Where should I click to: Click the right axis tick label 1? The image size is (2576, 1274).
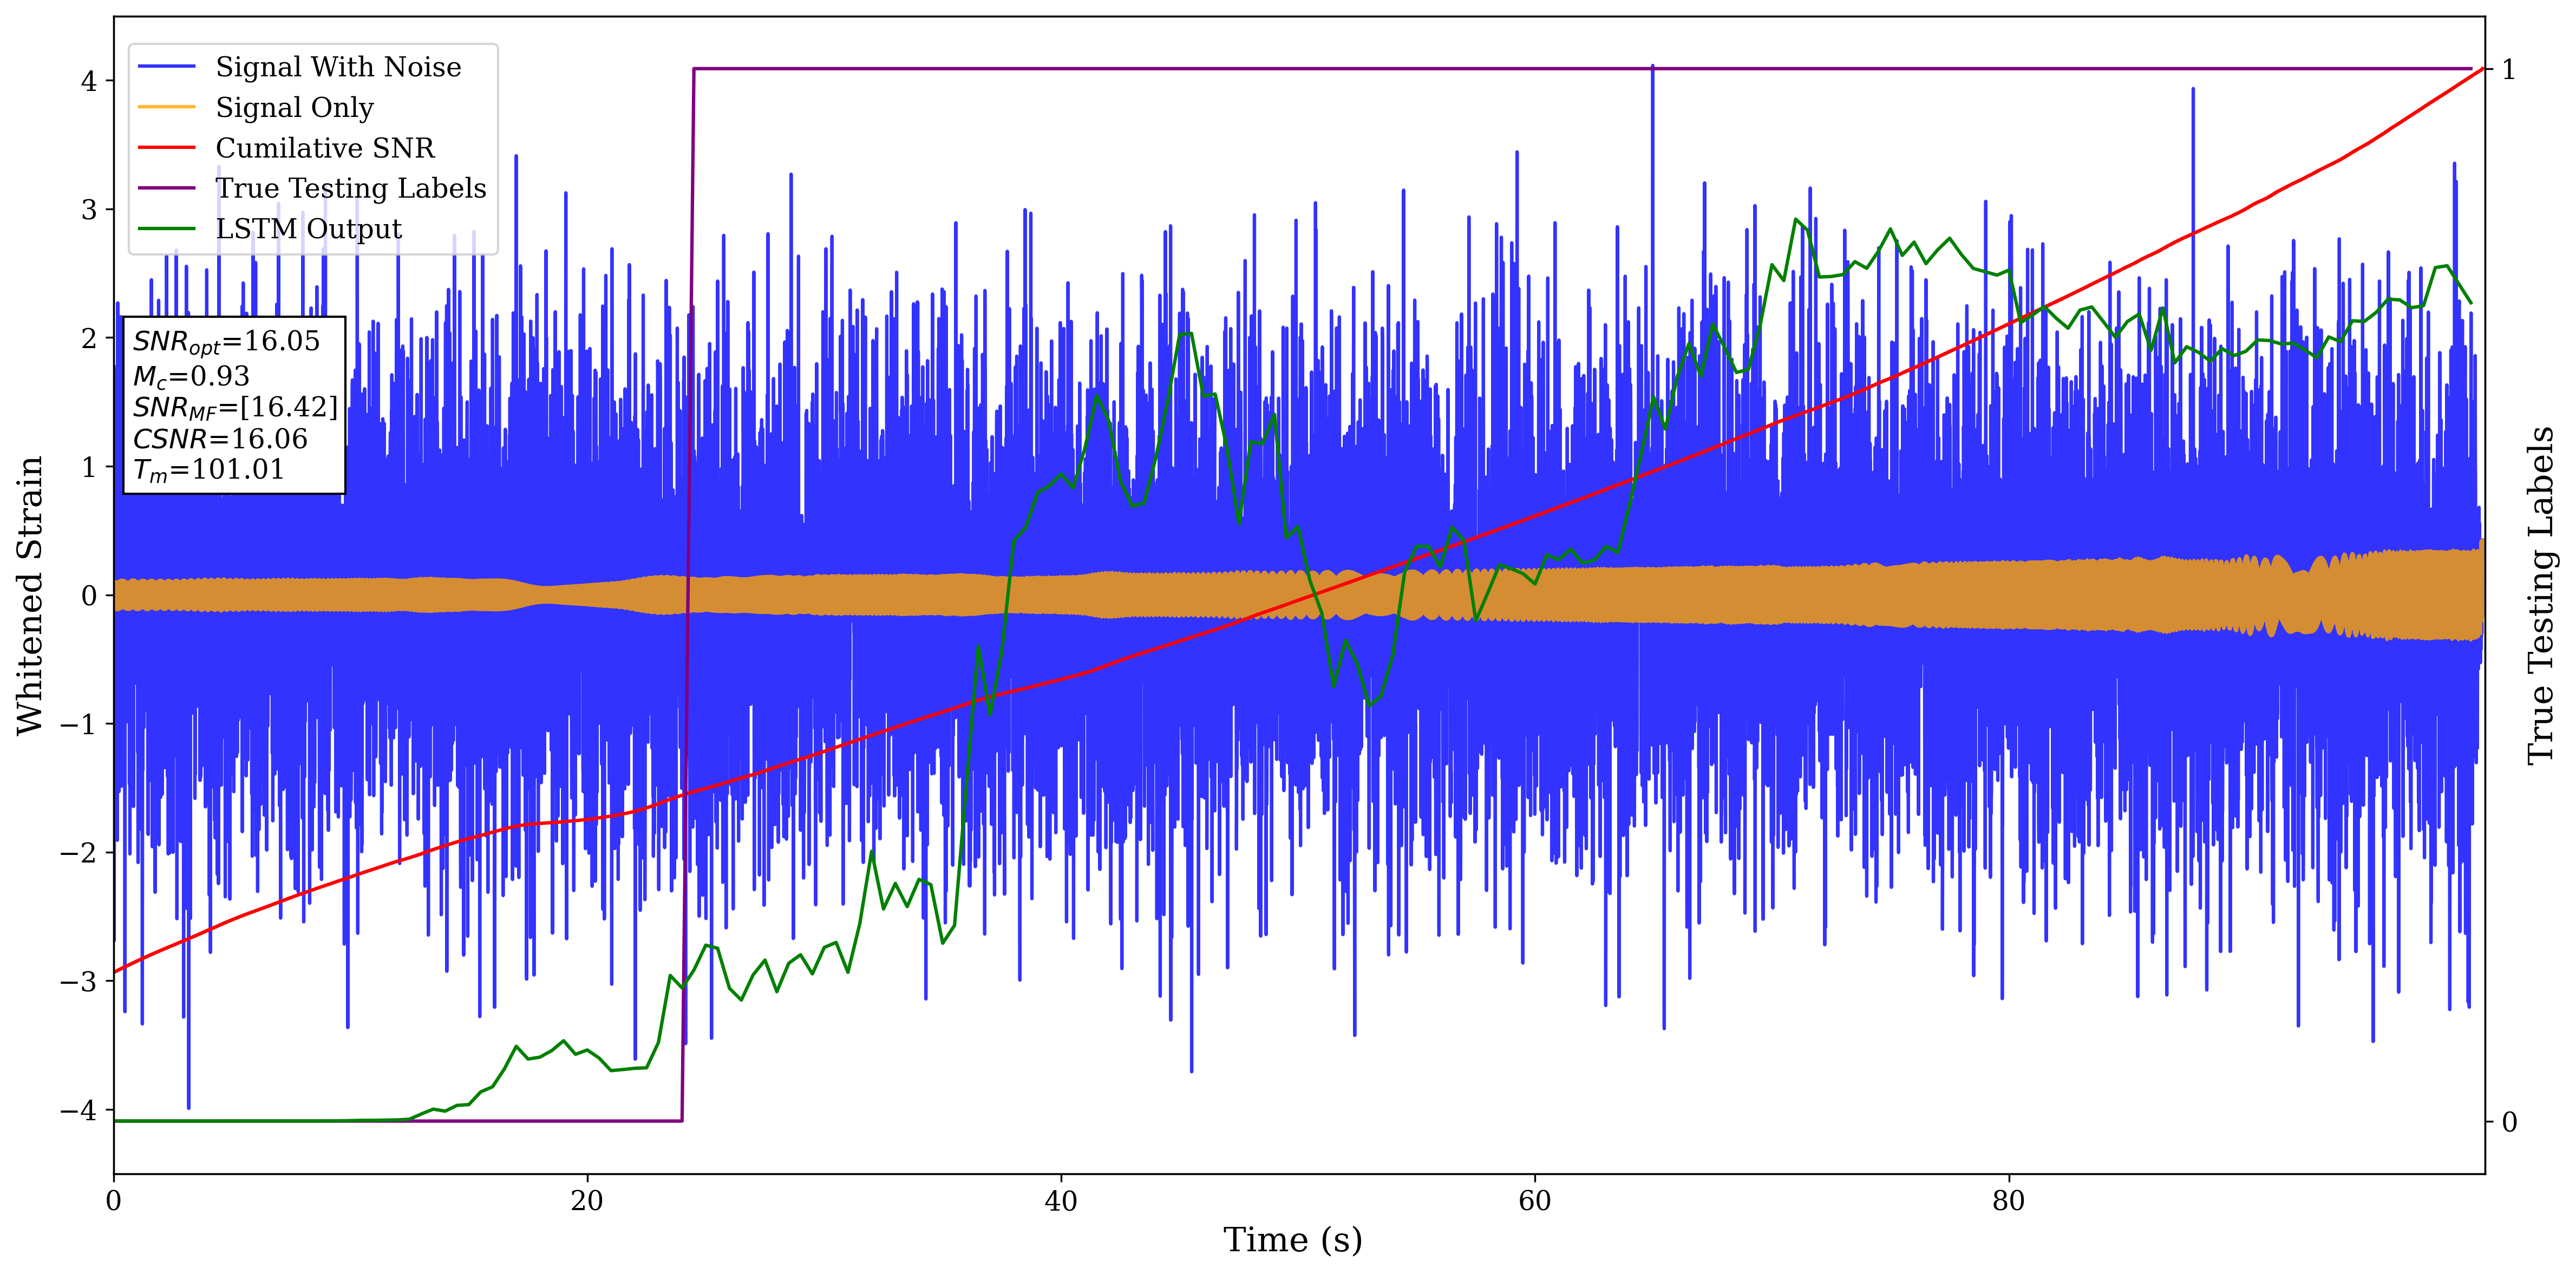point(2508,70)
